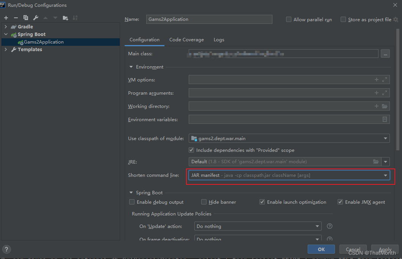Image resolution: width=402 pixels, height=259 pixels.
Task: Uncheck Include dependencies with Provided scope
Action: pos(191,150)
